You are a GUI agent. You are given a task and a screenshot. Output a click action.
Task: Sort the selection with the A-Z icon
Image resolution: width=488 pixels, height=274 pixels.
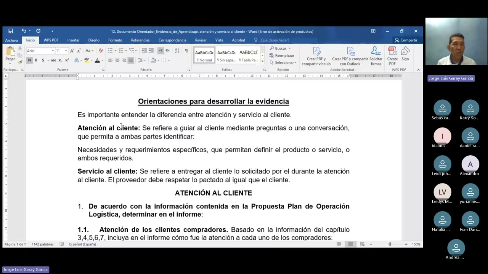[x=177, y=51]
